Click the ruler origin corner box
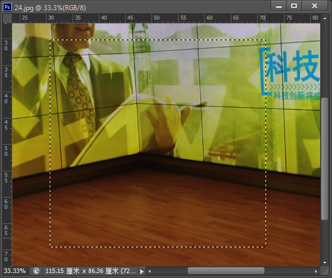The image size is (332, 278). [7, 18]
